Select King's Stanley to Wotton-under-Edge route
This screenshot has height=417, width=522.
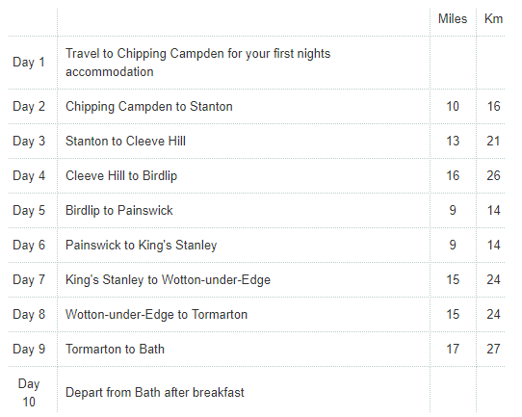168,279
